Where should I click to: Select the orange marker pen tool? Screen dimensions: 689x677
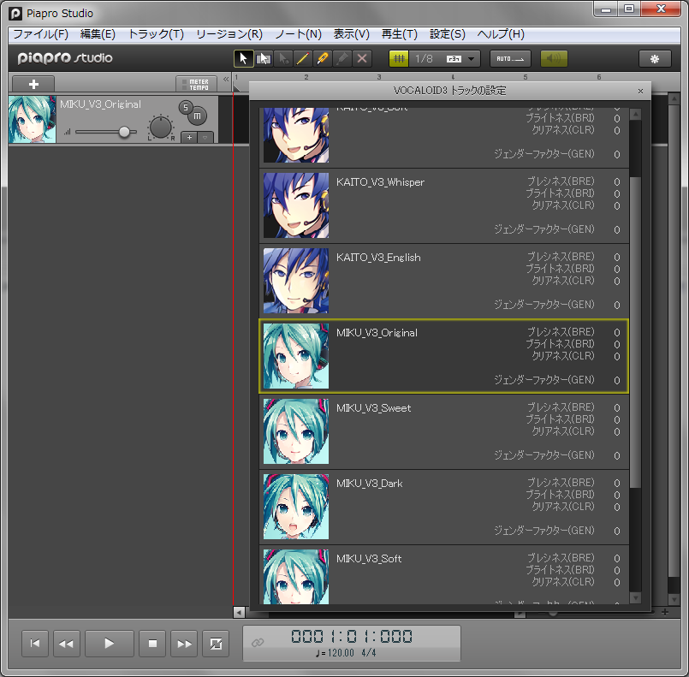(323, 58)
